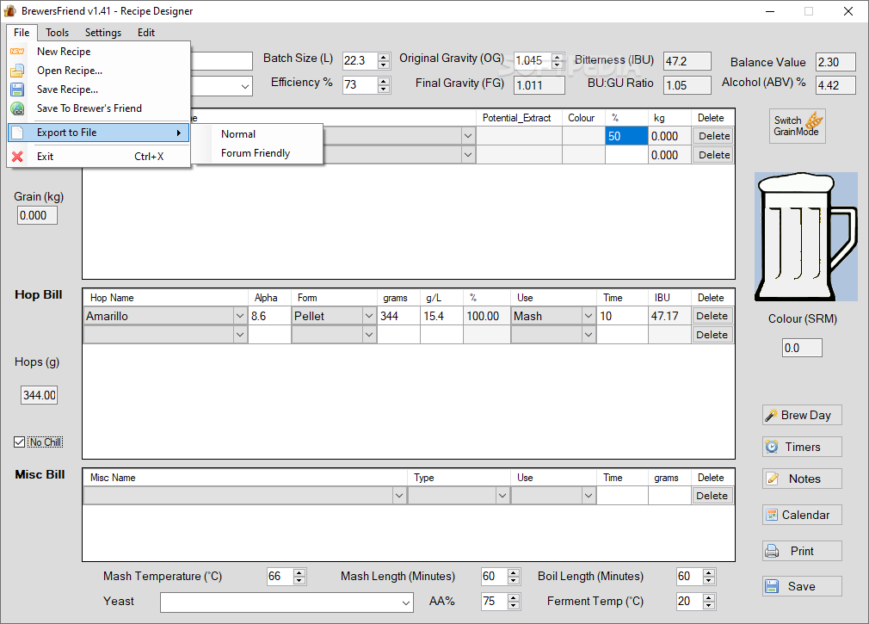The width and height of the screenshot is (869, 624).
Task: Click the Amarillo alpha cell showing 8.6
Action: pos(270,316)
